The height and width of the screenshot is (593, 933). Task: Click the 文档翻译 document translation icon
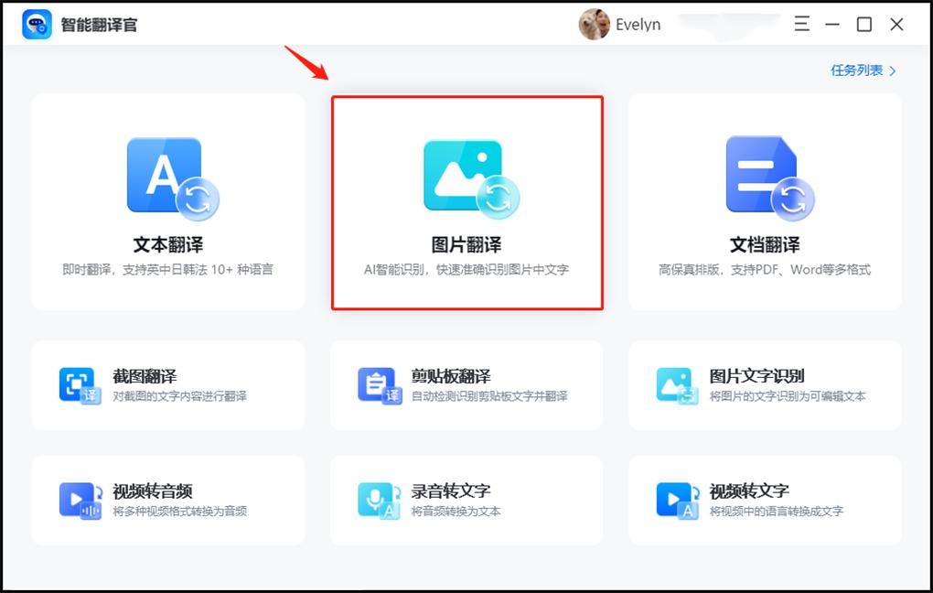[x=767, y=178]
